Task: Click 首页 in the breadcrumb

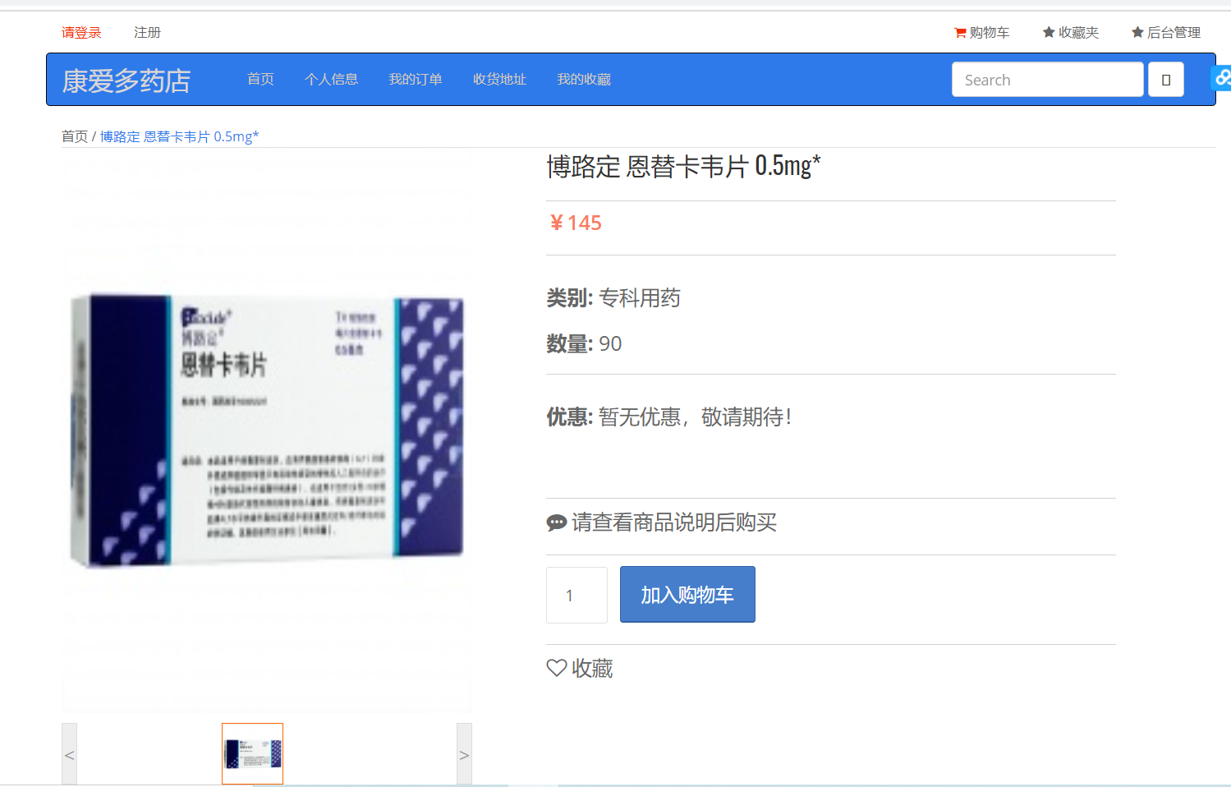Action: [75, 136]
